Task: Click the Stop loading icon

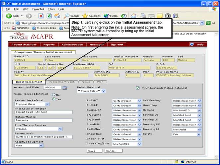Action: (x=41, y=16)
